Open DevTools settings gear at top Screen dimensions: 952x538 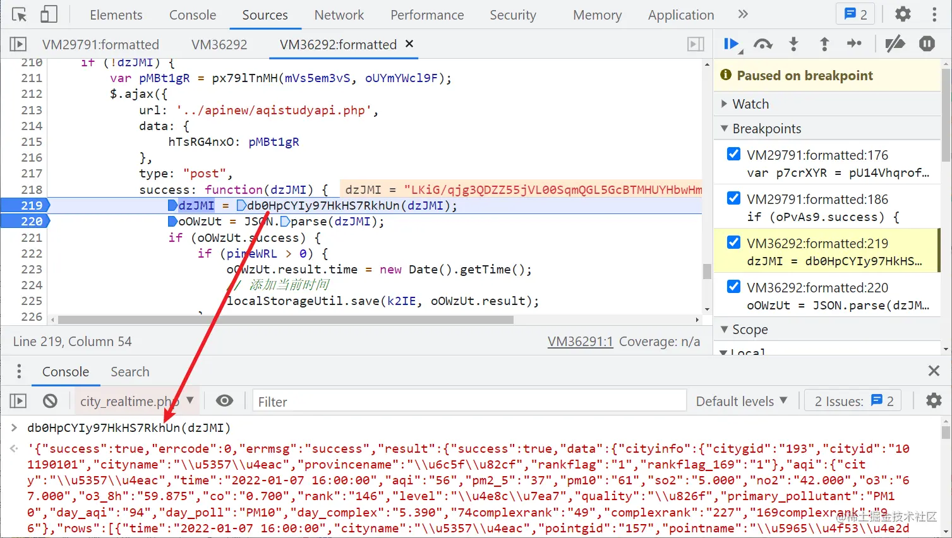pyautogui.click(x=903, y=14)
